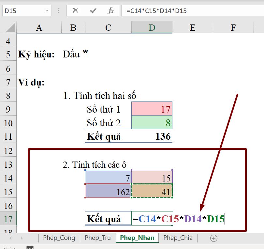Screen dimensions: 264x249
Task: Click the row 11 header
Action: point(8,137)
